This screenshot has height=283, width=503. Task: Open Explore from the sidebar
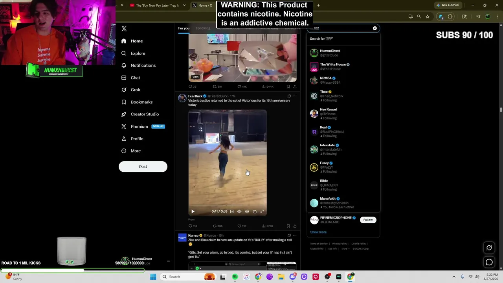pyautogui.click(x=133, y=53)
